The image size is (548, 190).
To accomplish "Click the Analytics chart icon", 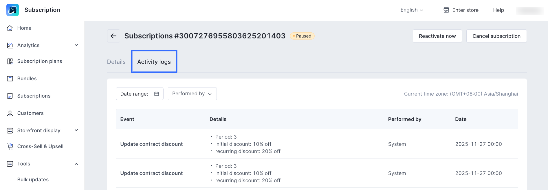I will (x=10, y=45).
